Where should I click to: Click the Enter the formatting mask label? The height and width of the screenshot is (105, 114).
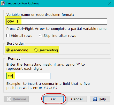[45, 66]
